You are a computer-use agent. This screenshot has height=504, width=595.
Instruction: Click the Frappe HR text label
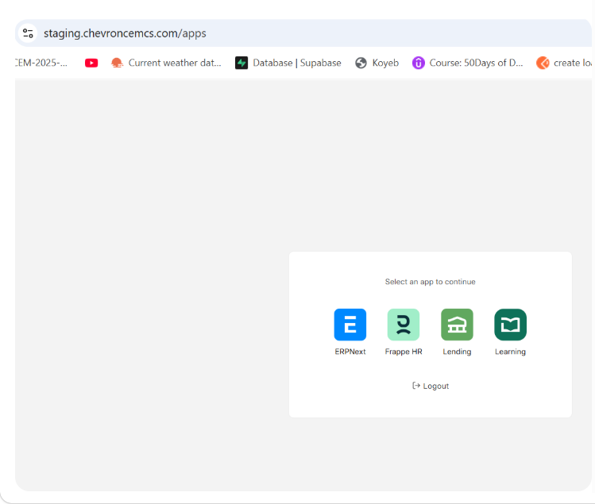pos(404,352)
